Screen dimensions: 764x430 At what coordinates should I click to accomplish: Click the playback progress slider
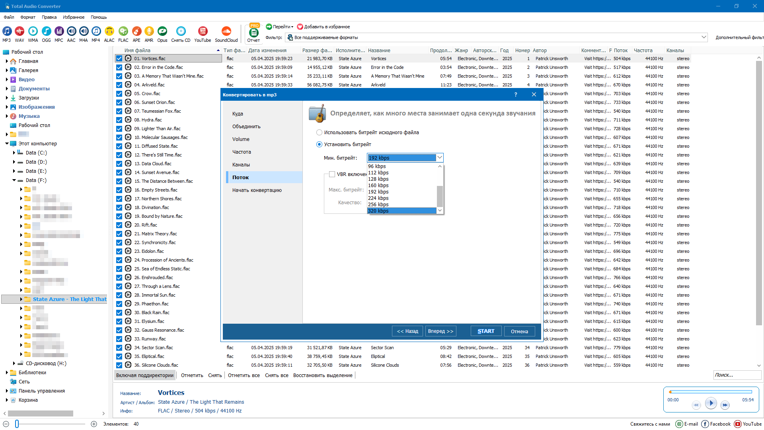coord(711,392)
